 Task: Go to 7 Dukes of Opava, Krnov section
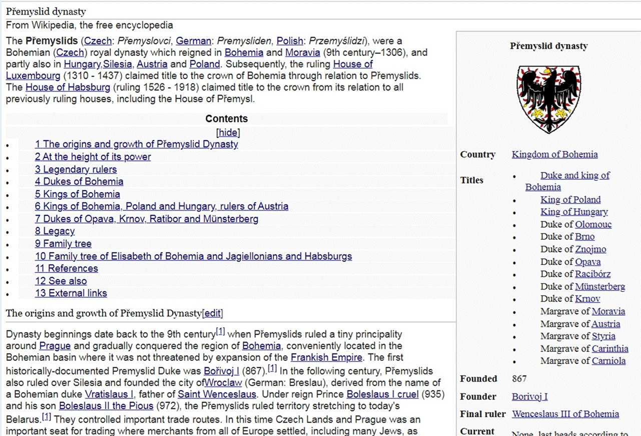click(147, 218)
